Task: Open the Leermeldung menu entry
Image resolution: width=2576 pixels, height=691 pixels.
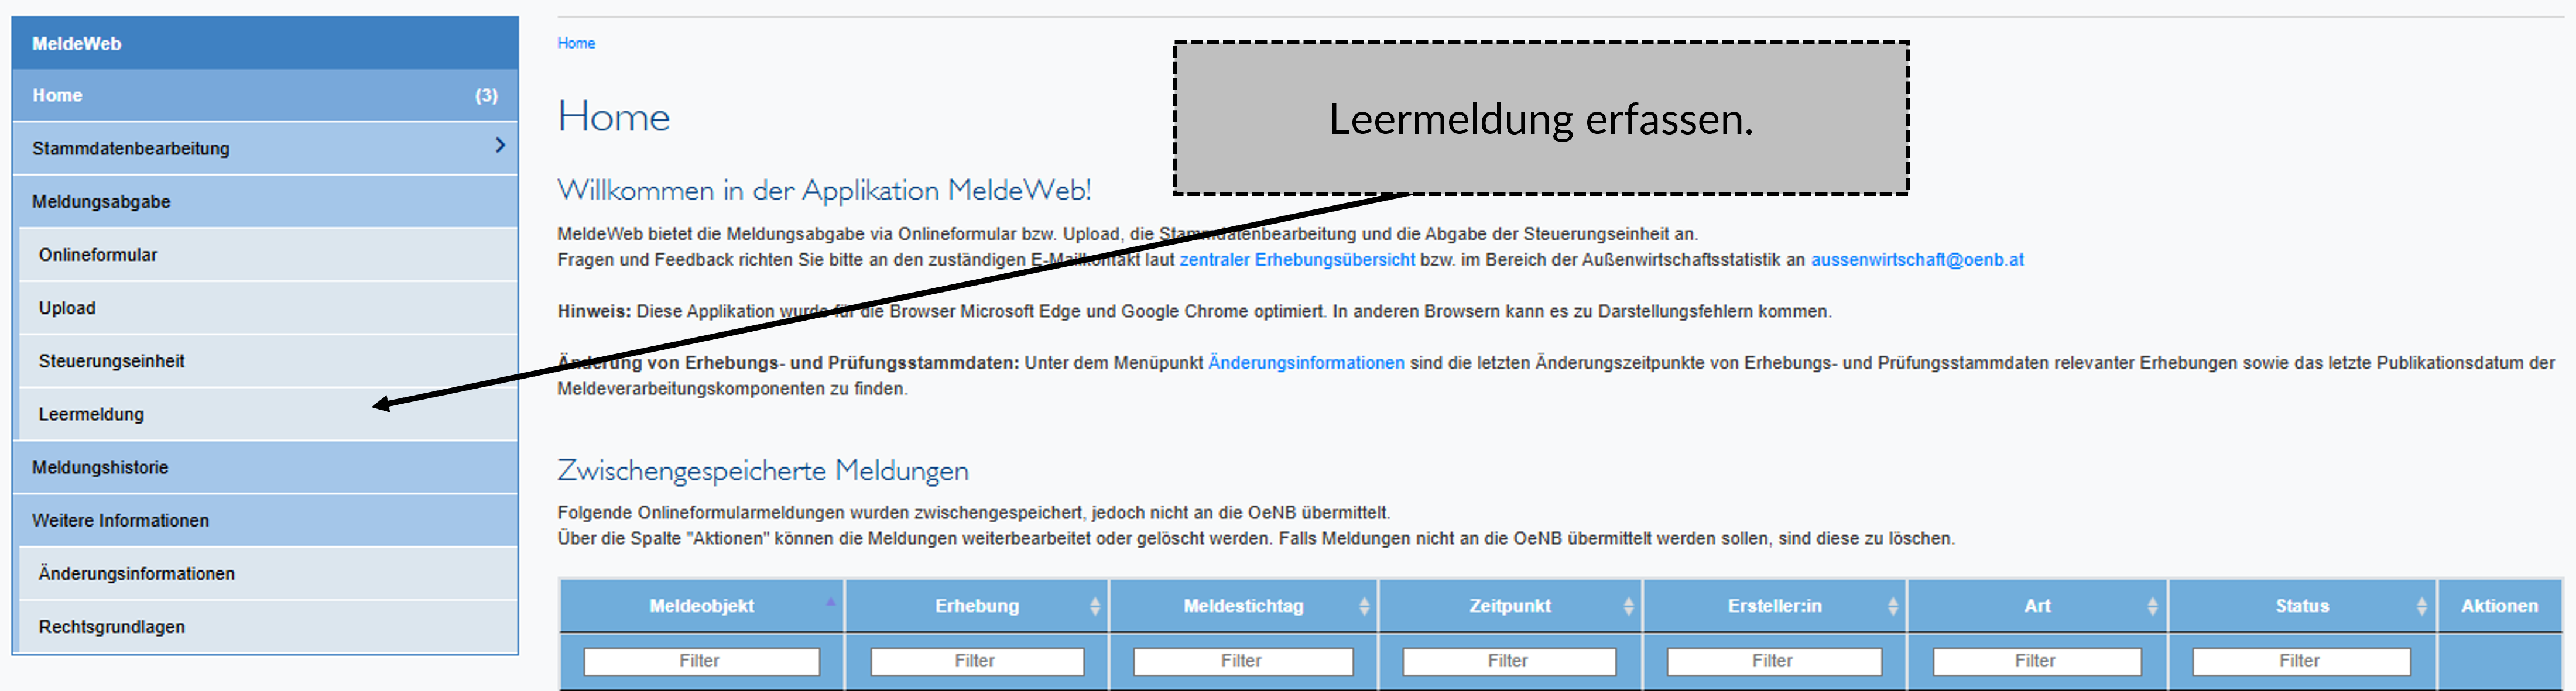Action: point(92,414)
